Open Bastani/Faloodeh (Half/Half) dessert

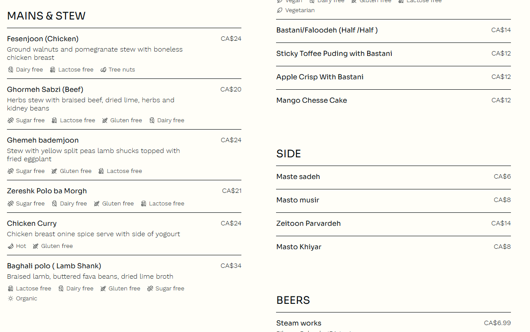pos(393,31)
